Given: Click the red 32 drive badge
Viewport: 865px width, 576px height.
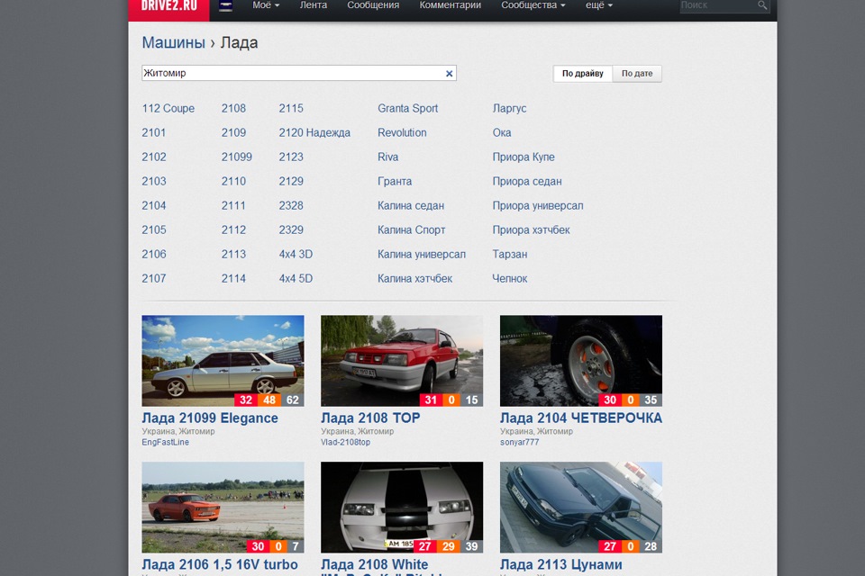Looking at the screenshot, I should click(246, 400).
